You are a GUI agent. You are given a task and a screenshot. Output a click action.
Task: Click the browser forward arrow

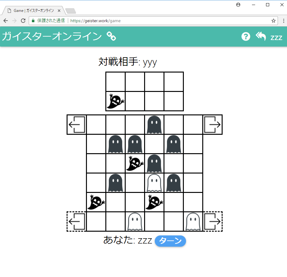click(14, 21)
